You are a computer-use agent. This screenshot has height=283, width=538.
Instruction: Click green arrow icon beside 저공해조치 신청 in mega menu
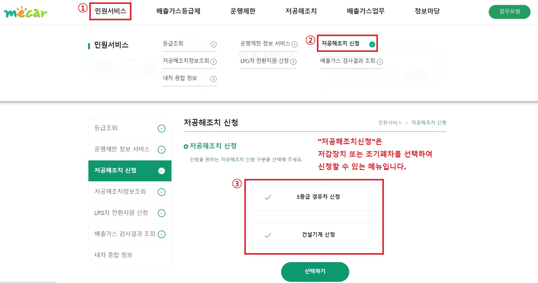tap(372, 44)
